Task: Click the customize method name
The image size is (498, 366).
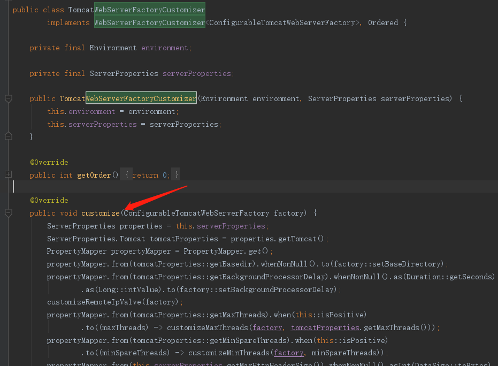Action: [101, 213]
